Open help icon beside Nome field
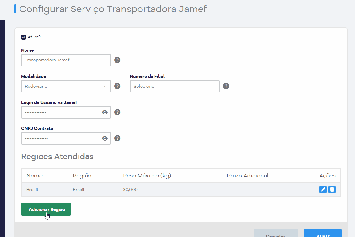Viewport: 355px width, 237px height. (x=117, y=60)
